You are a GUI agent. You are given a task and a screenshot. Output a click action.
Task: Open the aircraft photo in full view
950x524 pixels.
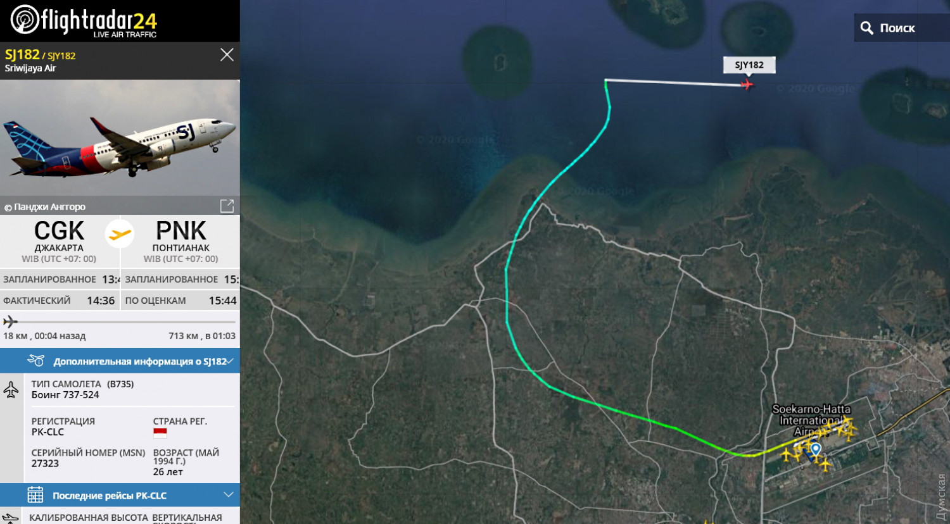(227, 206)
